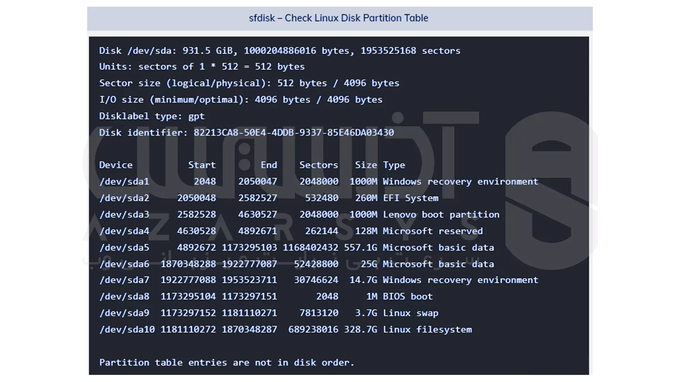The width and height of the screenshot is (680, 382).
Task: Click the 'Linux filesystem' type
Action: coord(427,330)
